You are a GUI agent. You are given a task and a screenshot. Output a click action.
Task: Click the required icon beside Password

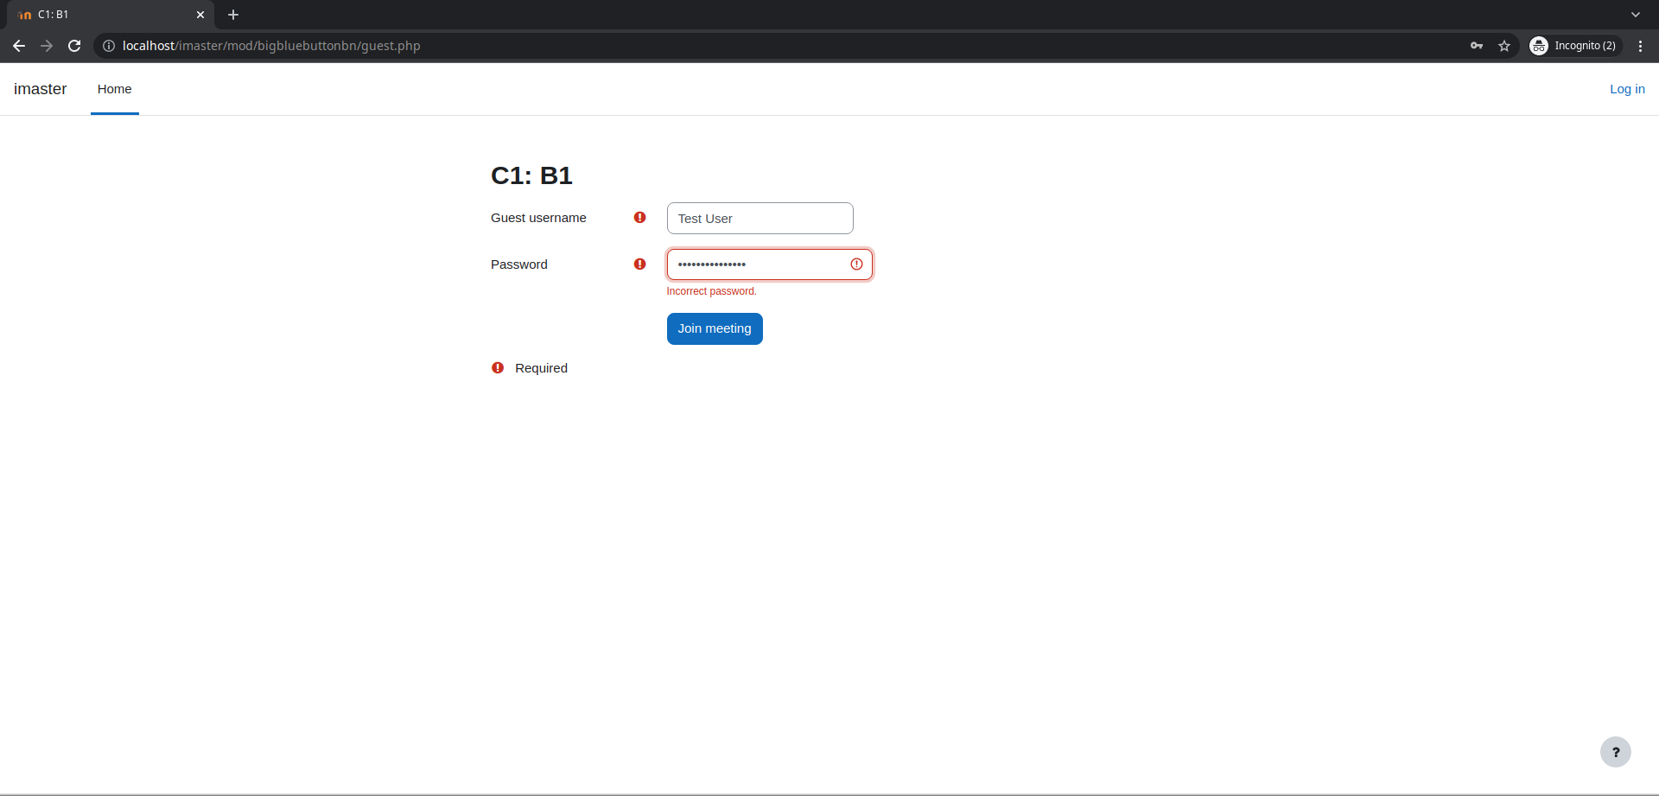pyautogui.click(x=639, y=264)
